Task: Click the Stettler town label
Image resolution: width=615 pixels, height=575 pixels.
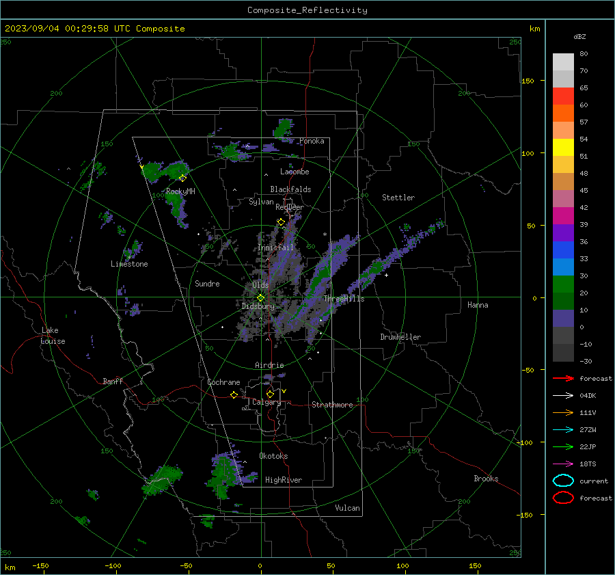Action: (x=398, y=198)
